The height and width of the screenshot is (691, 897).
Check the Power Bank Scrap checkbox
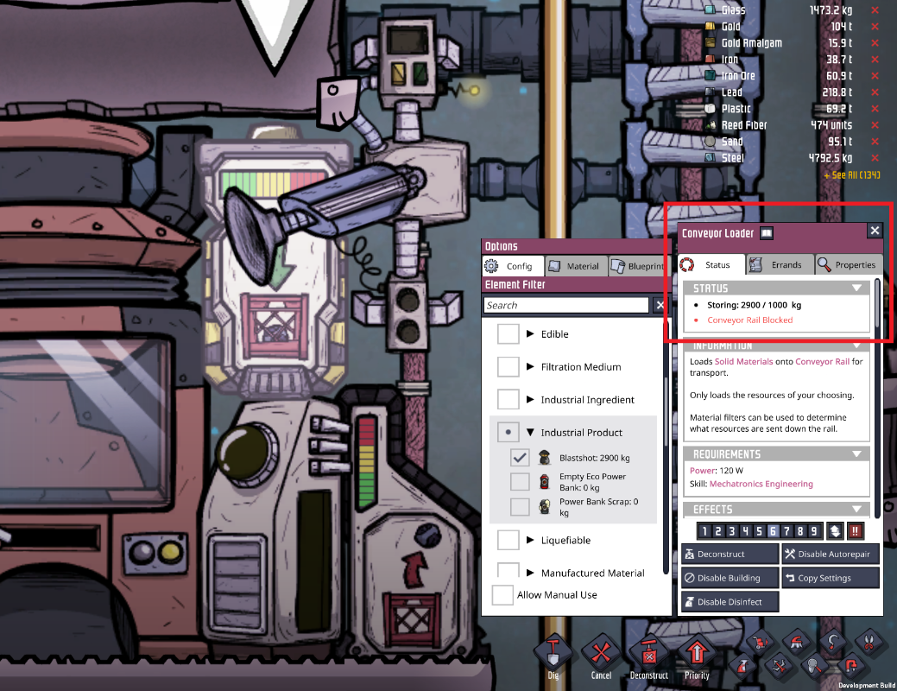point(520,507)
